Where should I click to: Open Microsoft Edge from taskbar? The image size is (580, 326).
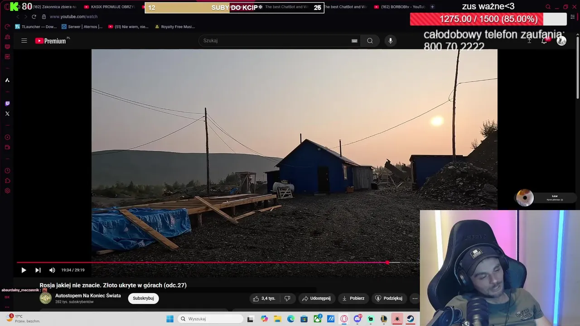tap(290, 319)
